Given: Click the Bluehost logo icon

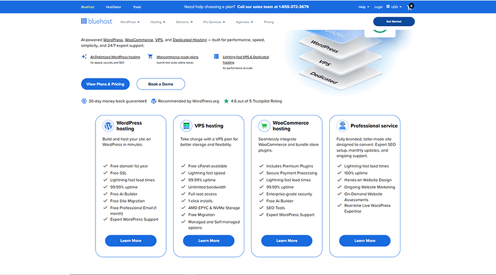Looking at the screenshot, I should (84, 21).
